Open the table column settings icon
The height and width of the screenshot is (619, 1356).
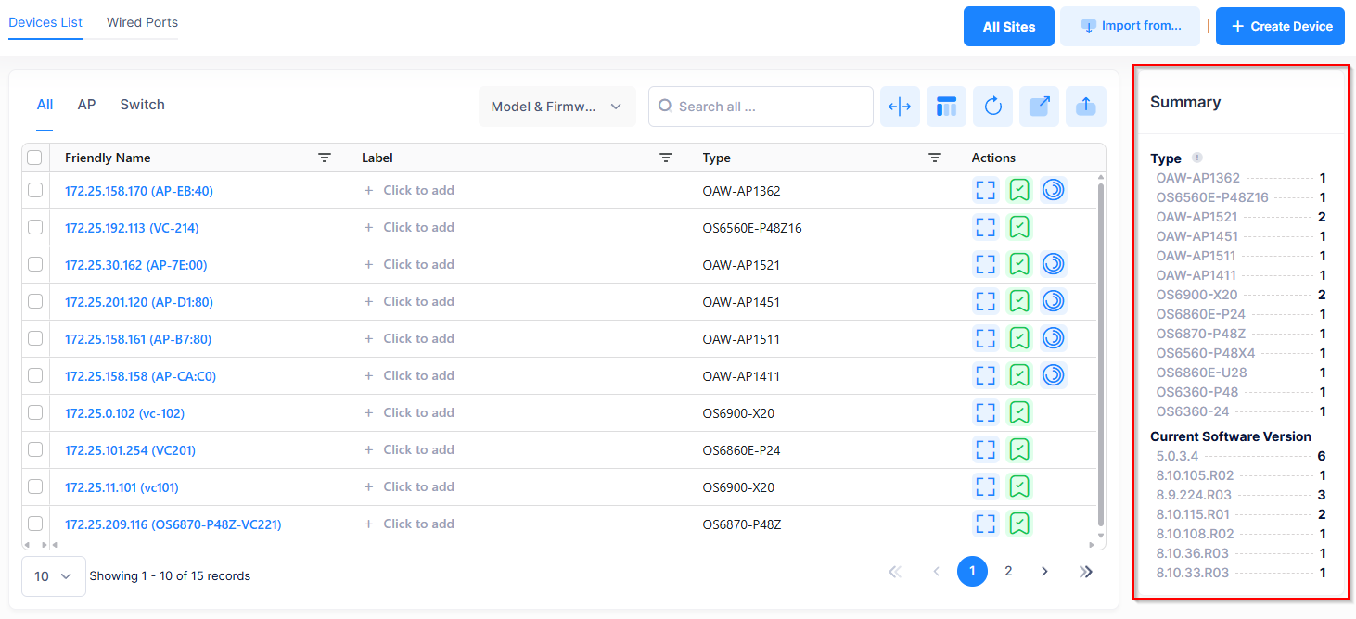click(x=946, y=107)
